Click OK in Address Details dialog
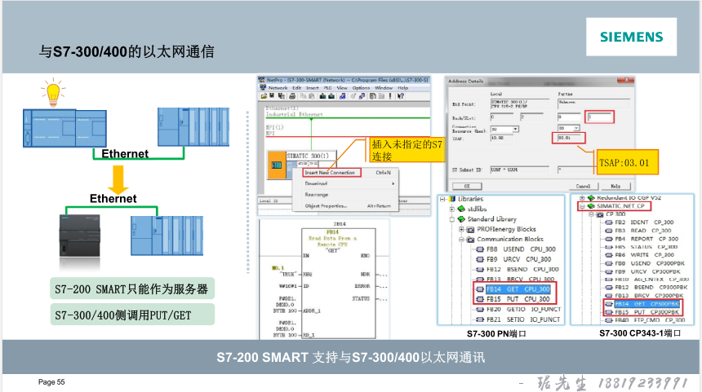The width and height of the screenshot is (702, 392). coord(468,187)
